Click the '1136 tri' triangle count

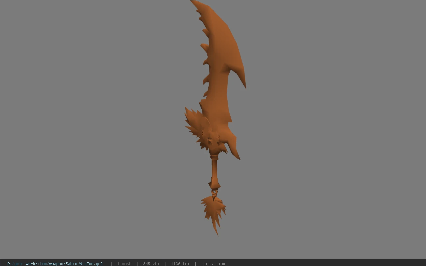(180, 264)
